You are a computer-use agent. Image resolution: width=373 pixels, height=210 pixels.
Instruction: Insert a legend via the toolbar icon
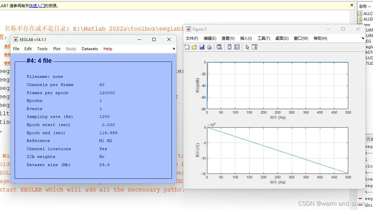pyautogui.click(x=237, y=47)
